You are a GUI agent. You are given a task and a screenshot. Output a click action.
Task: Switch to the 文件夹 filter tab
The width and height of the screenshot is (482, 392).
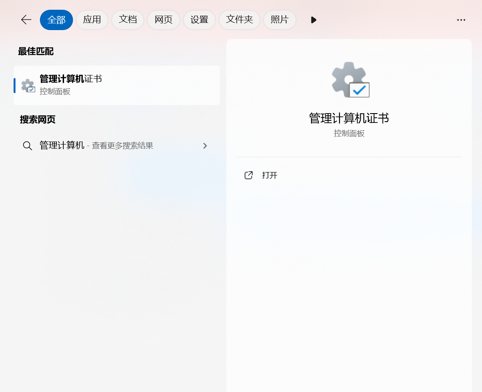pyautogui.click(x=239, y=20)
